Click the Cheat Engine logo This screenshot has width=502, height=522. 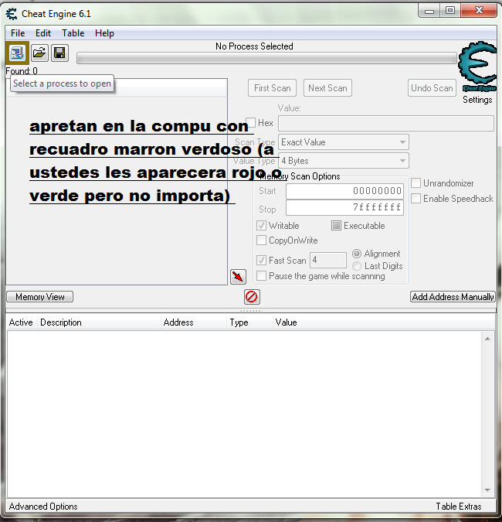tap(477, 66)
